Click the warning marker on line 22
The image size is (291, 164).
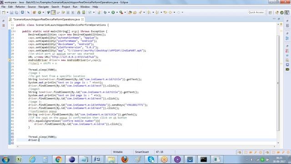[x=10, y=60]
